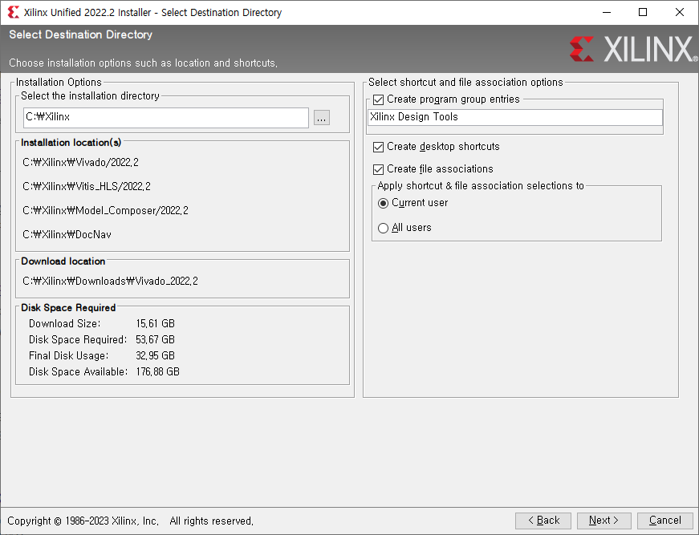Click the Disk Space Available value 176.88 GB
The height and width of the screenshot is (535, 699).
(158, 372)
